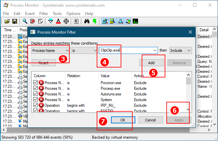Click the Column header in filter list
This screenshot has height=141, width=218.
point(40,76)
